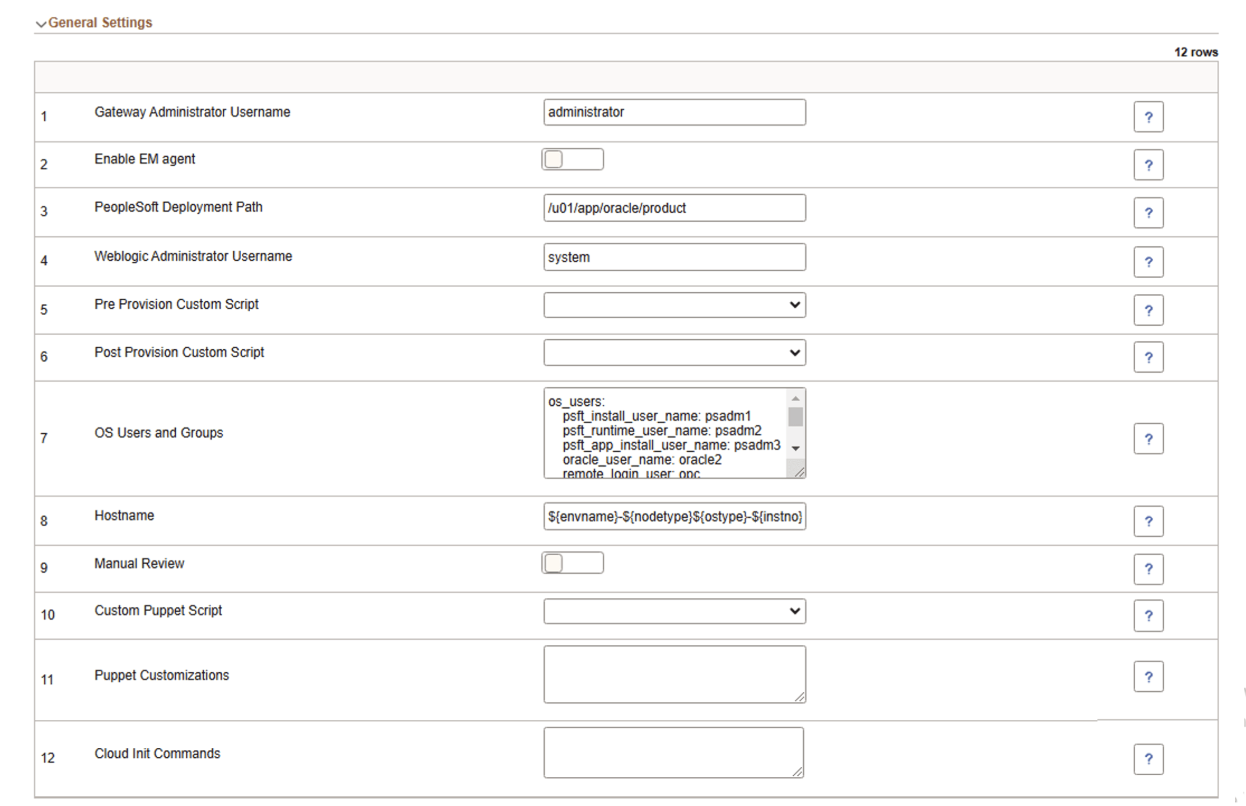Turn on Manual Review

pos(572,563)
